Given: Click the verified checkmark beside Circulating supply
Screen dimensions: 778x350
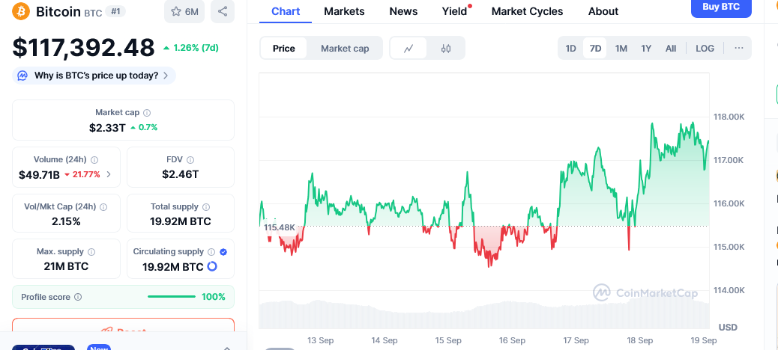Looking at the screenshot, I should coord(223,252).
